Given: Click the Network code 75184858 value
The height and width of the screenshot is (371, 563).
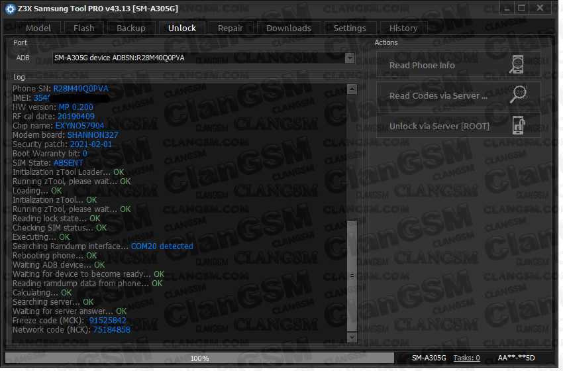Looking at the screenshot, I should tap(112, 330).
